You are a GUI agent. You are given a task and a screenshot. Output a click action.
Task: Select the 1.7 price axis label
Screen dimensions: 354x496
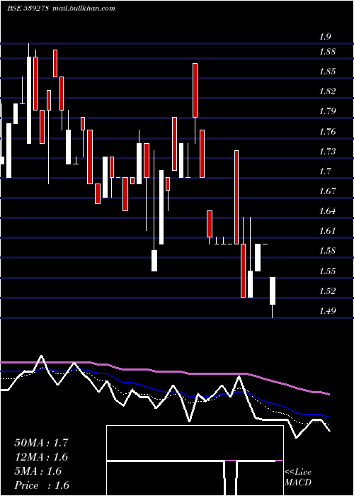pos(325,171)
